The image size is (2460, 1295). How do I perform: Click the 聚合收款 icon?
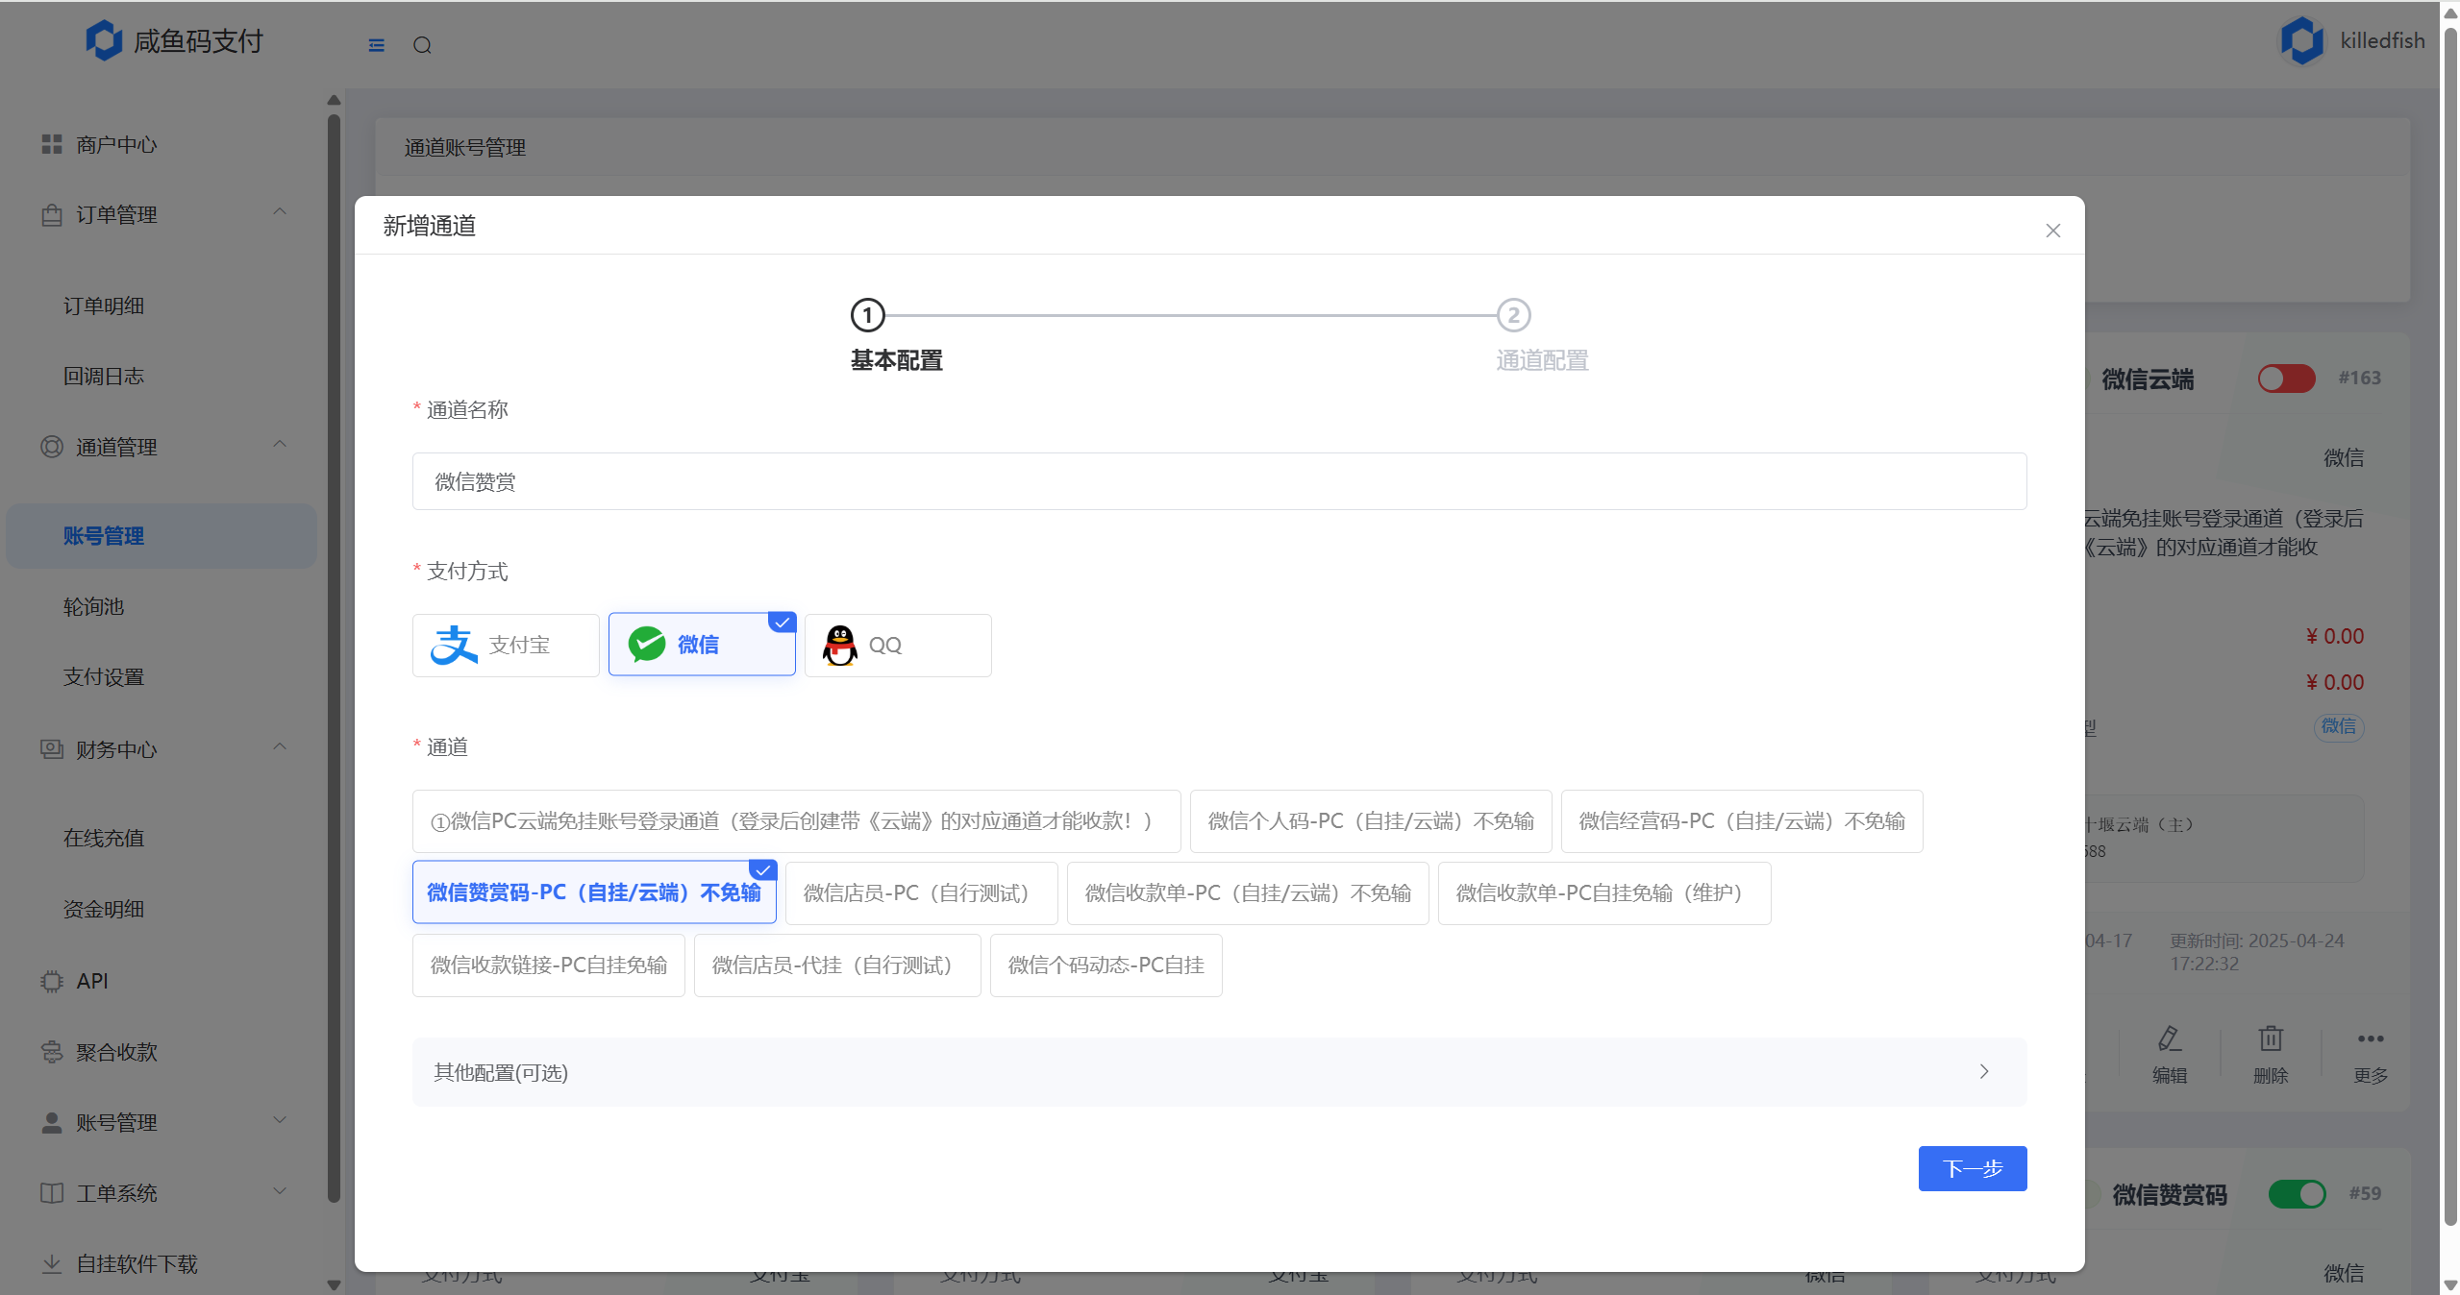(x=52, y=1052)
